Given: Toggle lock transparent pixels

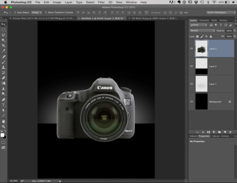Looking at the screenshot, I should pos(197,36).
